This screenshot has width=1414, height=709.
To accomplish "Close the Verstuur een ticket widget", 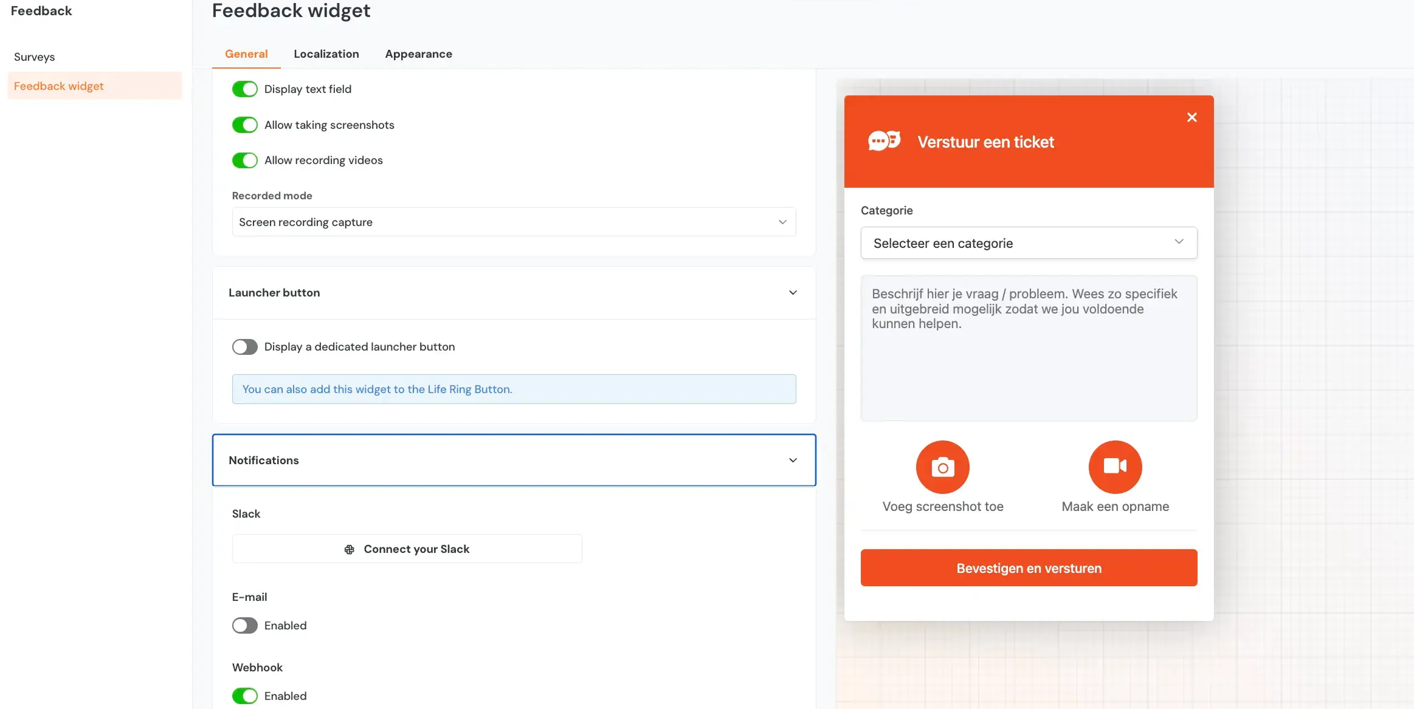I will pos(1191,117).
